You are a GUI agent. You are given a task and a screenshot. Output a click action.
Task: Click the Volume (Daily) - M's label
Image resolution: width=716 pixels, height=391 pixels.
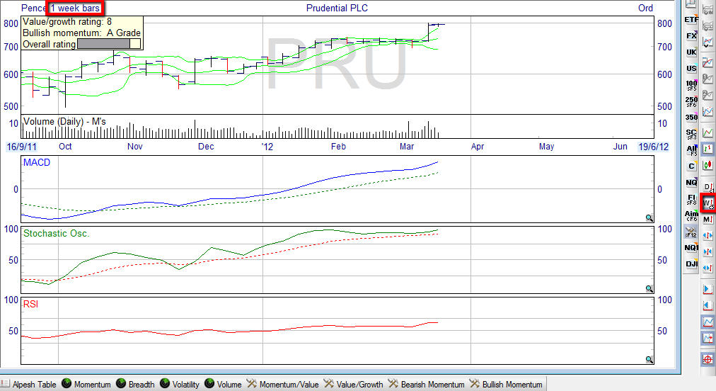[x=64, y=122]
